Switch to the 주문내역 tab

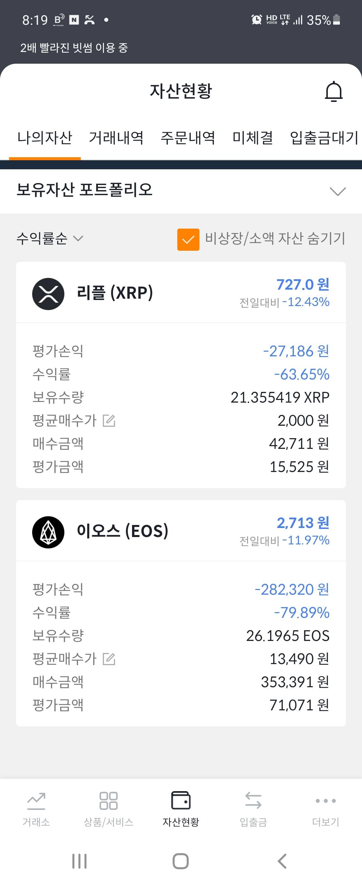click(188, 138)
